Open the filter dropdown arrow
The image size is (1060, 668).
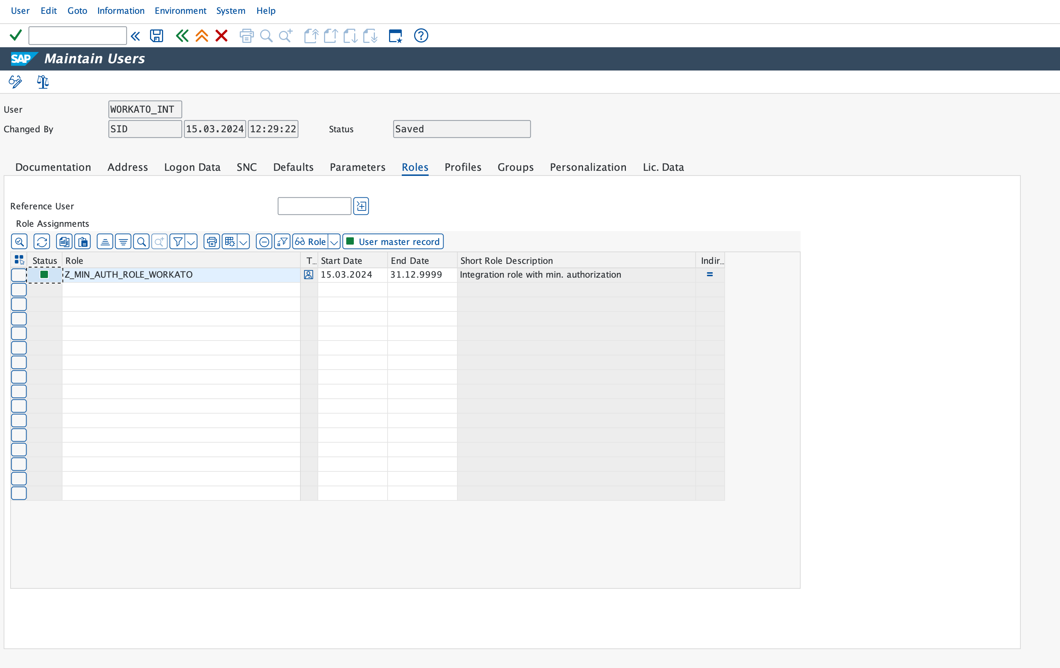pos(191,241)
